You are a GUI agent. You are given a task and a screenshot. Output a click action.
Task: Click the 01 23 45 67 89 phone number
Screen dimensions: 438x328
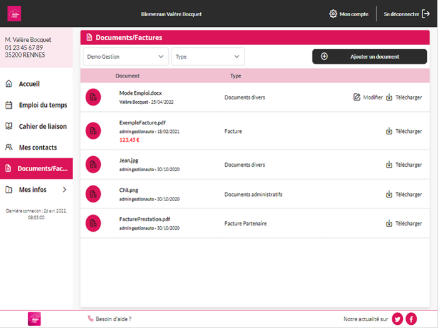pyautogui.click(x=24, y=47)
